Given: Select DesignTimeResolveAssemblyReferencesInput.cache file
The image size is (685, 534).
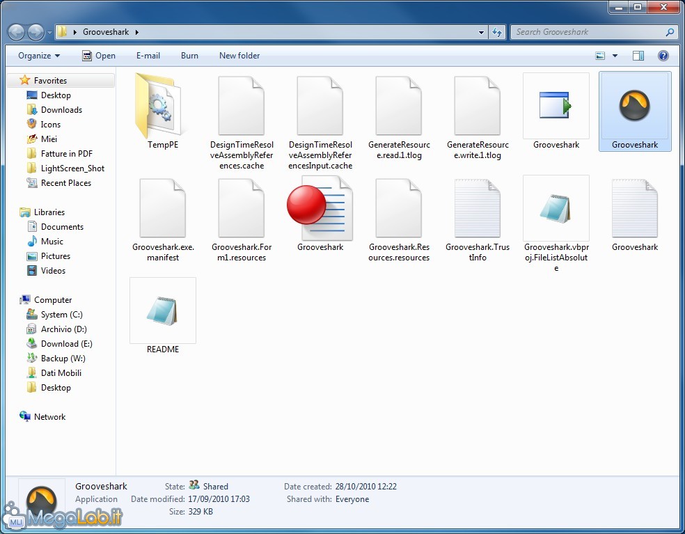Looking at the screenshot, I should [x=320, y=122].
